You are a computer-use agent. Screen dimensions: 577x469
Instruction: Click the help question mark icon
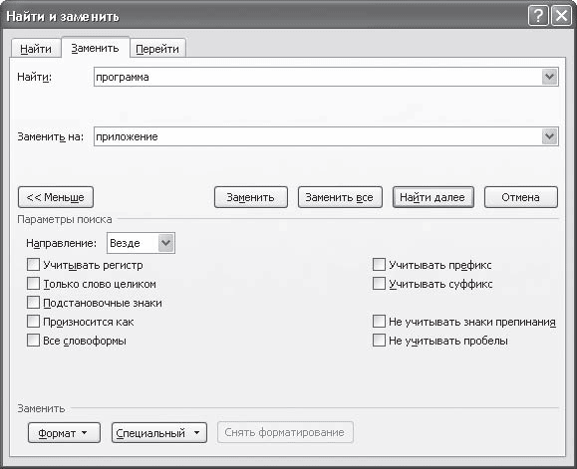click(x=537, y=16)
